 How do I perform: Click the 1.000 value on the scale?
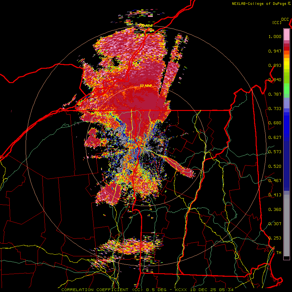pos(275,36)
